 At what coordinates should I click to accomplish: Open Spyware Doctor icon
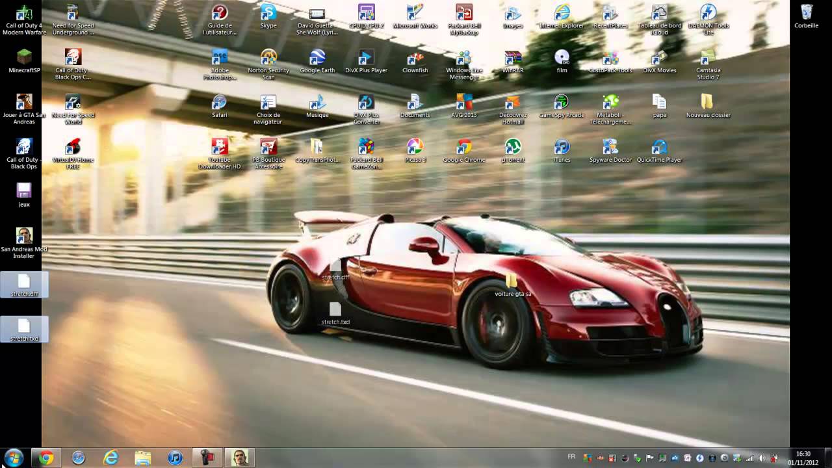(611, 151)
